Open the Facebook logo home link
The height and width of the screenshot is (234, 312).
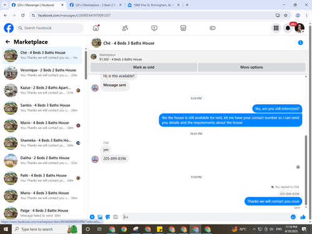[x=9, y=28]
